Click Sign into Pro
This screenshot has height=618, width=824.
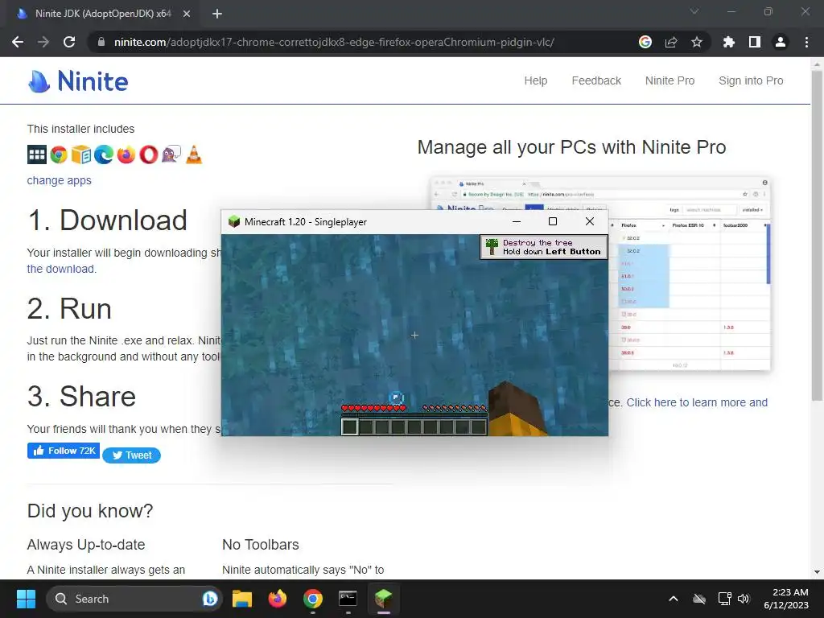(x=751, y=81)
